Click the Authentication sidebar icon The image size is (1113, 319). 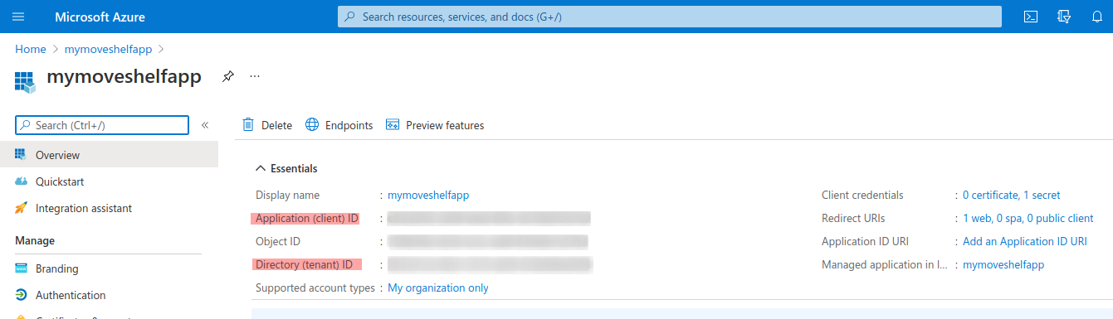(x=21, y=295)
